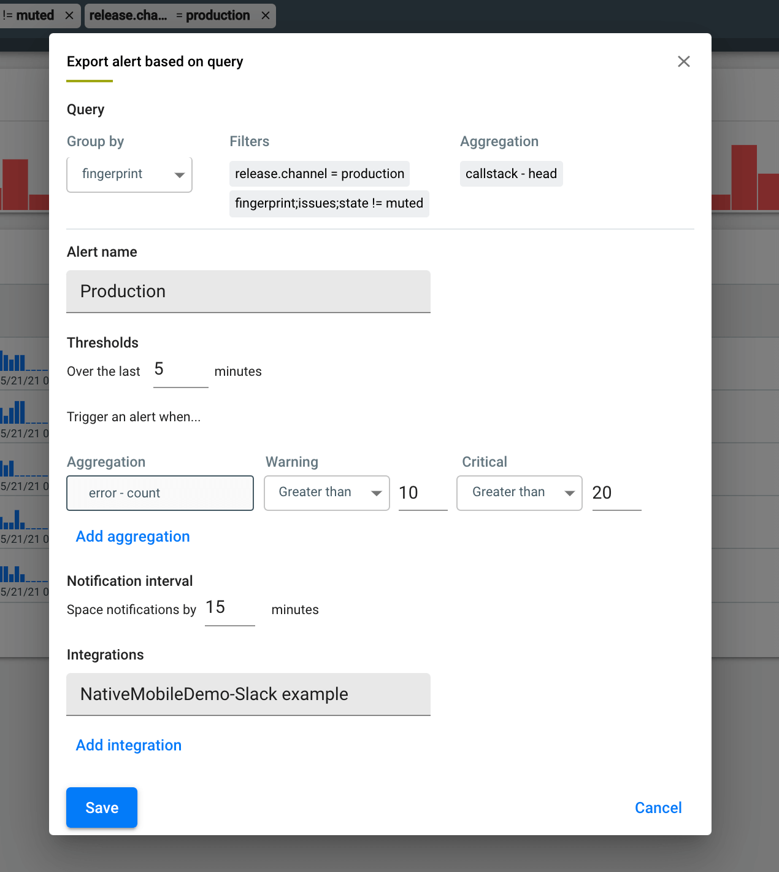Edit the "Over the last 5" minutes value
The width and height of the screenshot is (779, 872).
pos(180,370)
